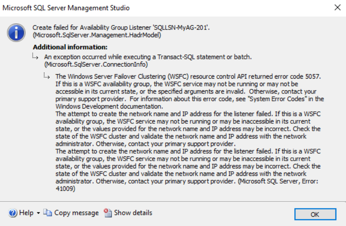Open the Help dropdown arrow
Viewport: 346px width, 226px height.
point(38,213)
